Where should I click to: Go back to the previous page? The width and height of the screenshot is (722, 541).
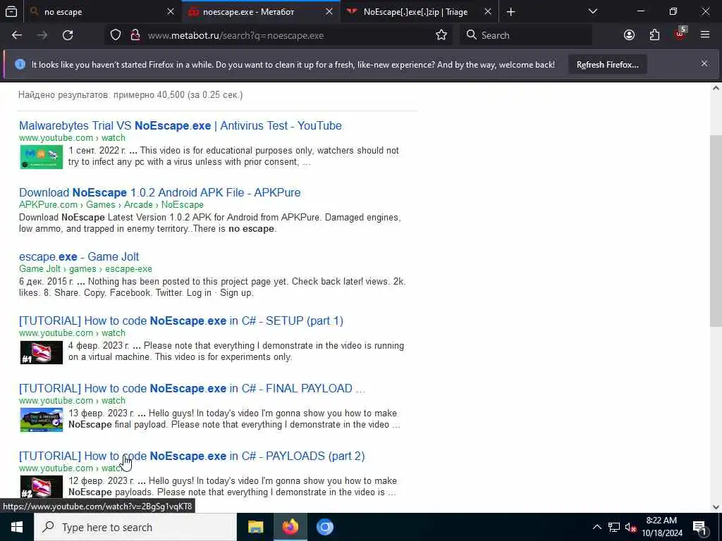(x=17, y=35)
